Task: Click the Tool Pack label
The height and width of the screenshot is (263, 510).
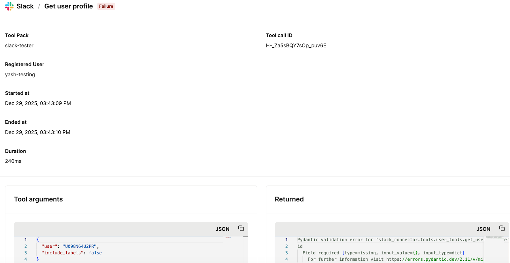Action: (x=17, y=35)
